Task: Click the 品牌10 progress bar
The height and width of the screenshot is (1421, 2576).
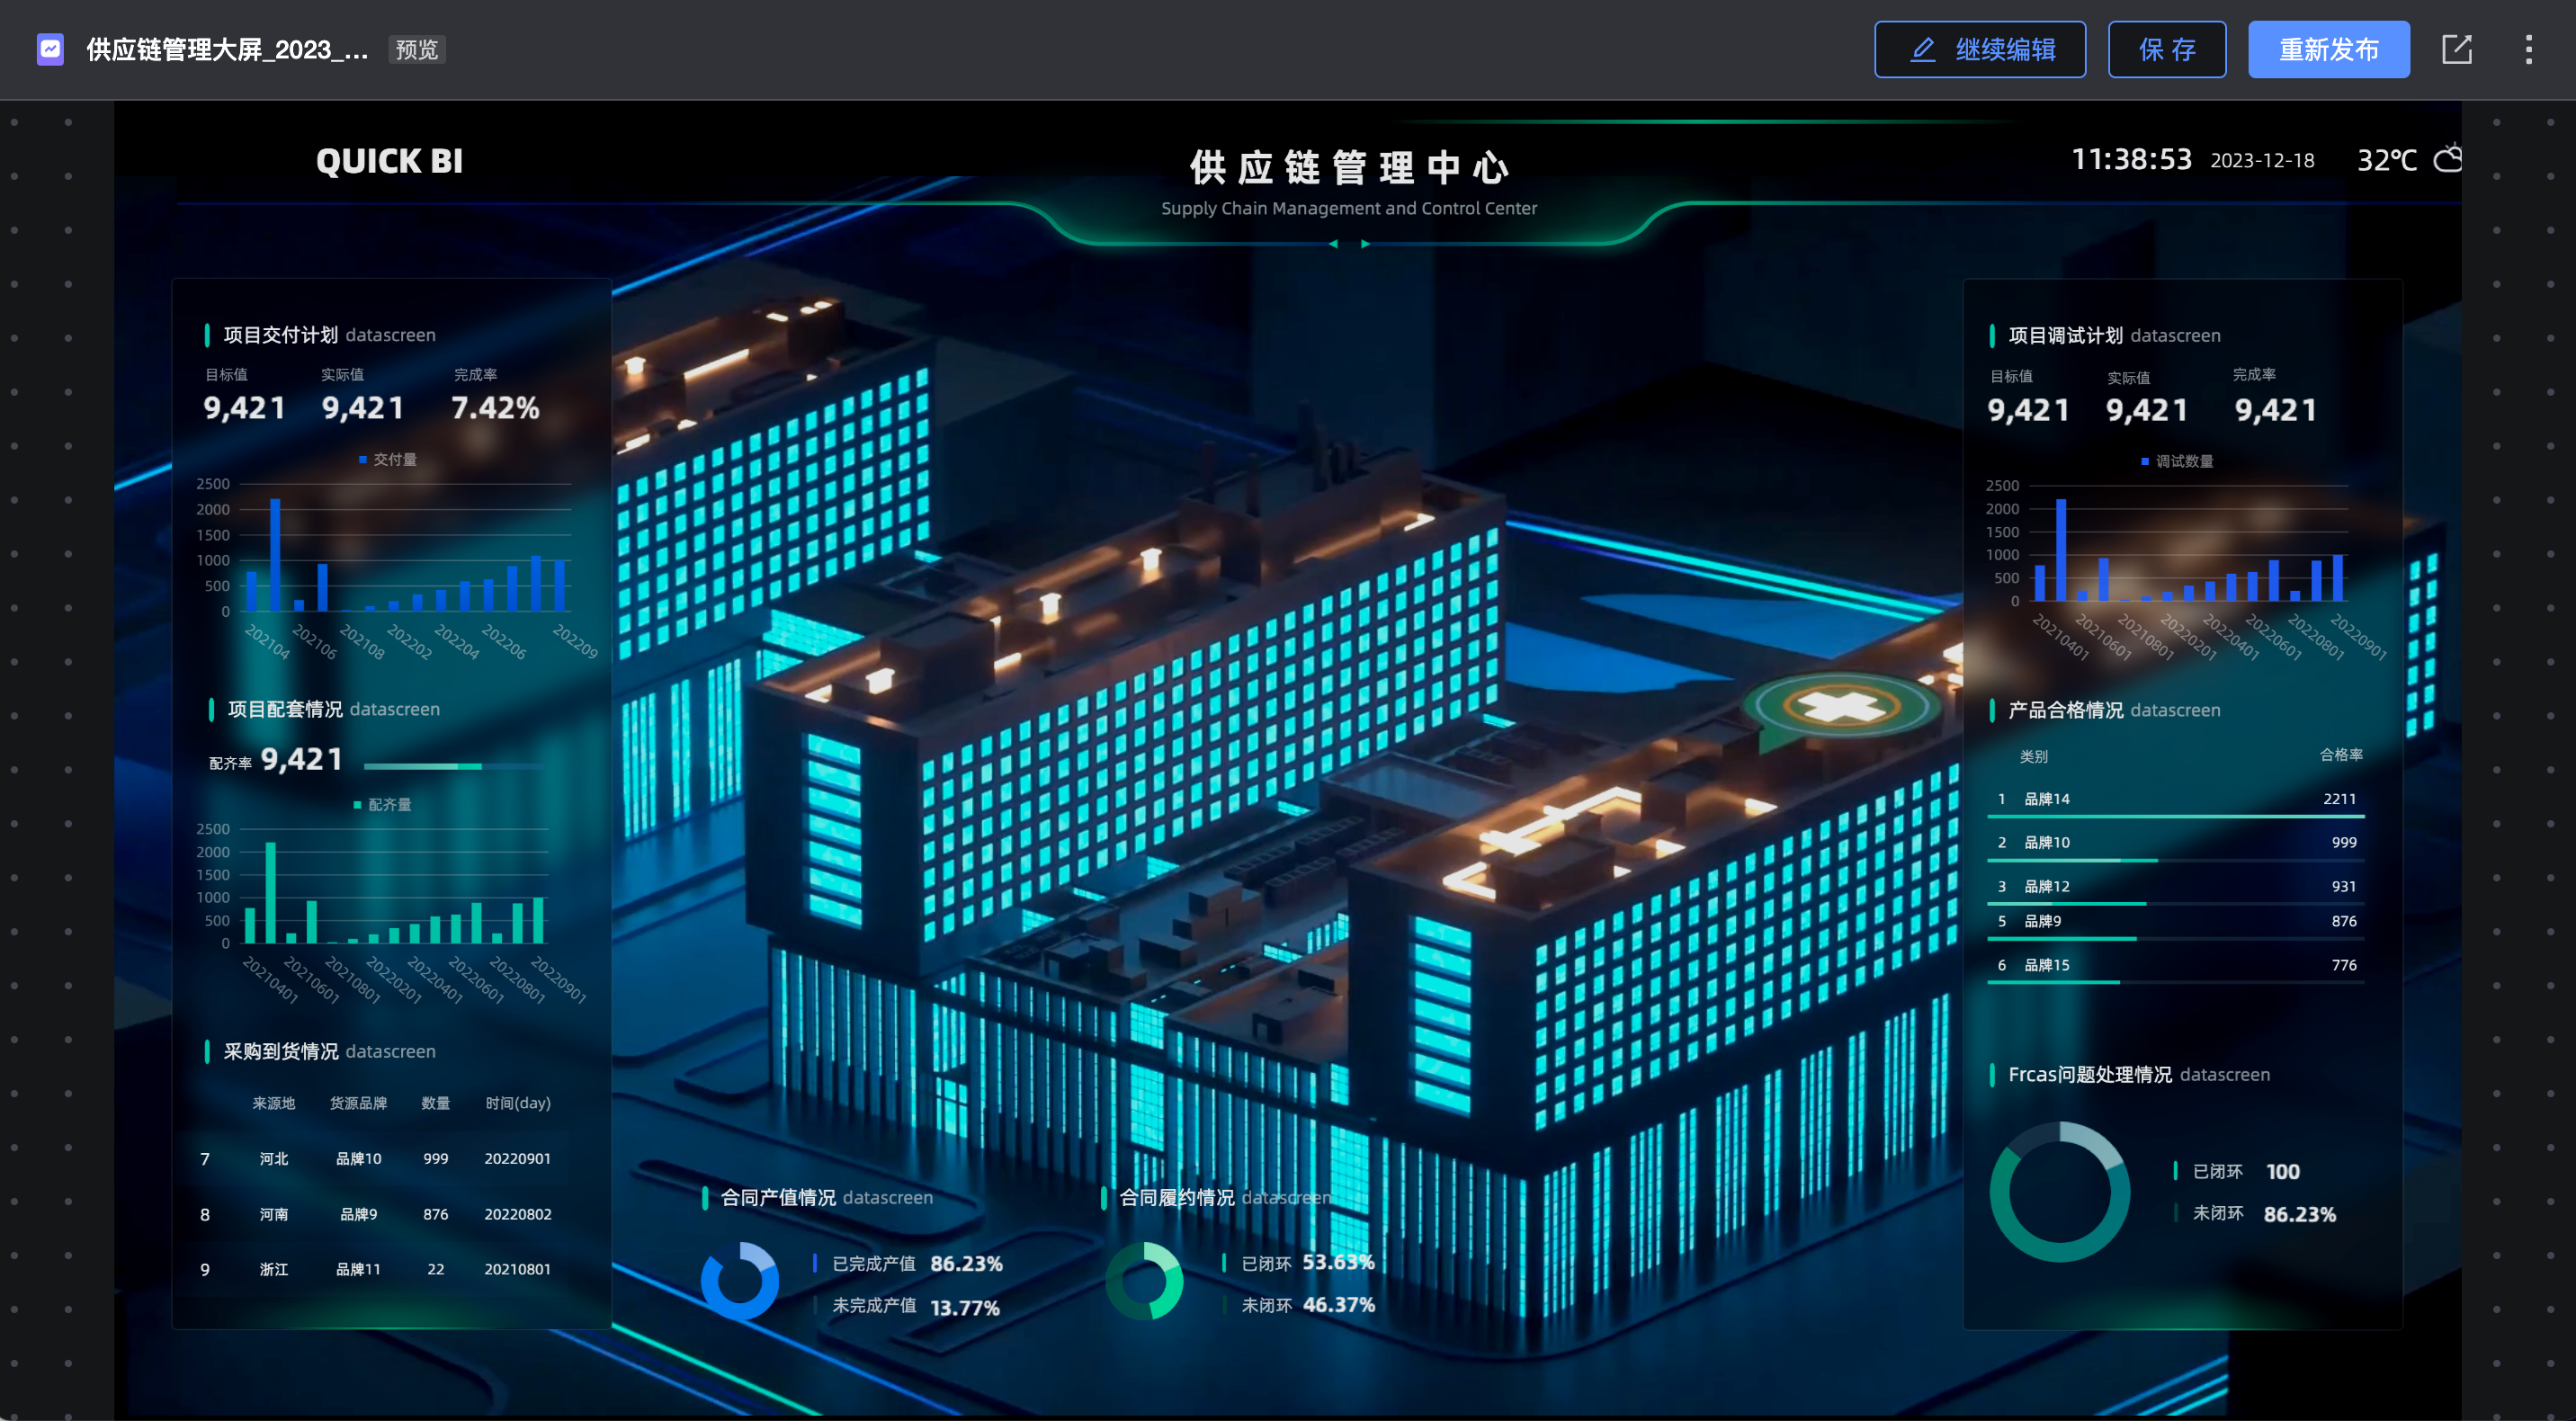Action: point(2175,860)
